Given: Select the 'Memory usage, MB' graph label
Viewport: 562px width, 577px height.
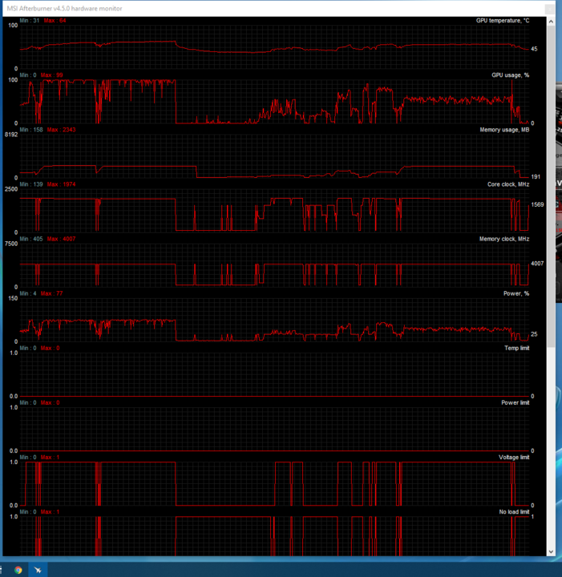Looking at the screenshot, I should coord(504,130).
